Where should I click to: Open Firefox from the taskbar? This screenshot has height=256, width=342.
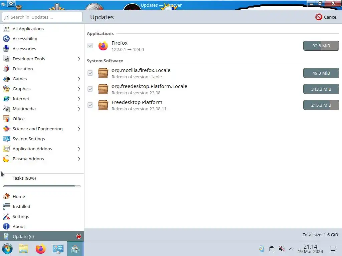40,249
